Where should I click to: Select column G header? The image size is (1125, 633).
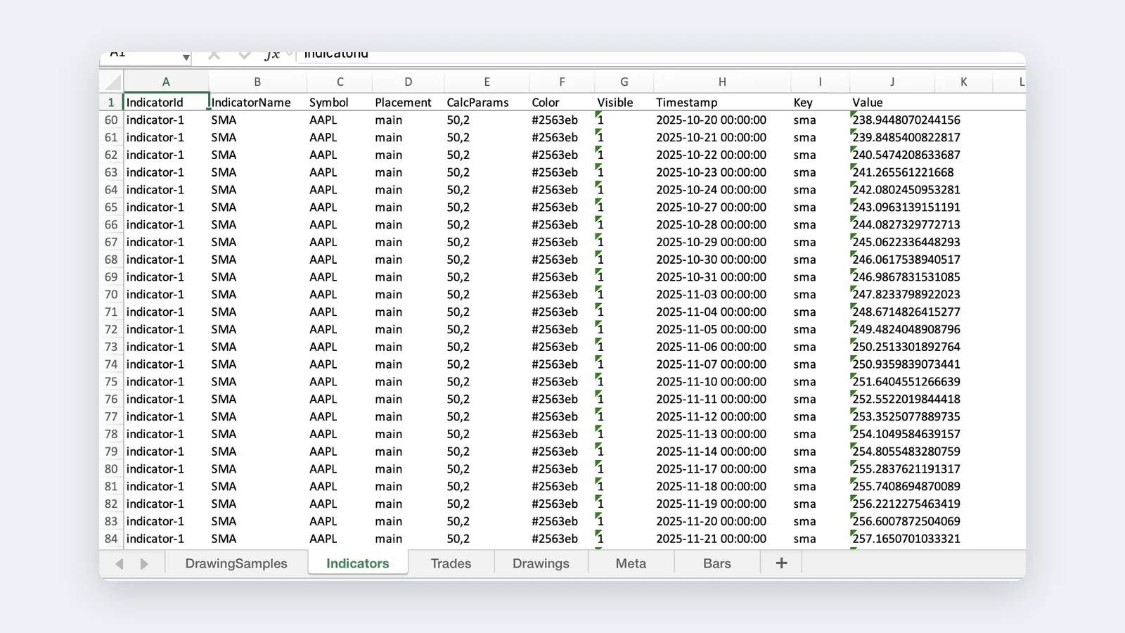624,82
